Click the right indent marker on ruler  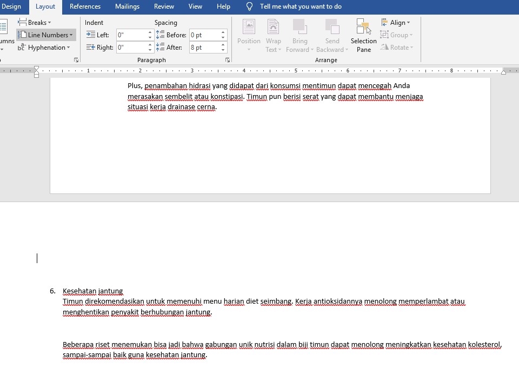pyautogui.click(x=503, y=72)
